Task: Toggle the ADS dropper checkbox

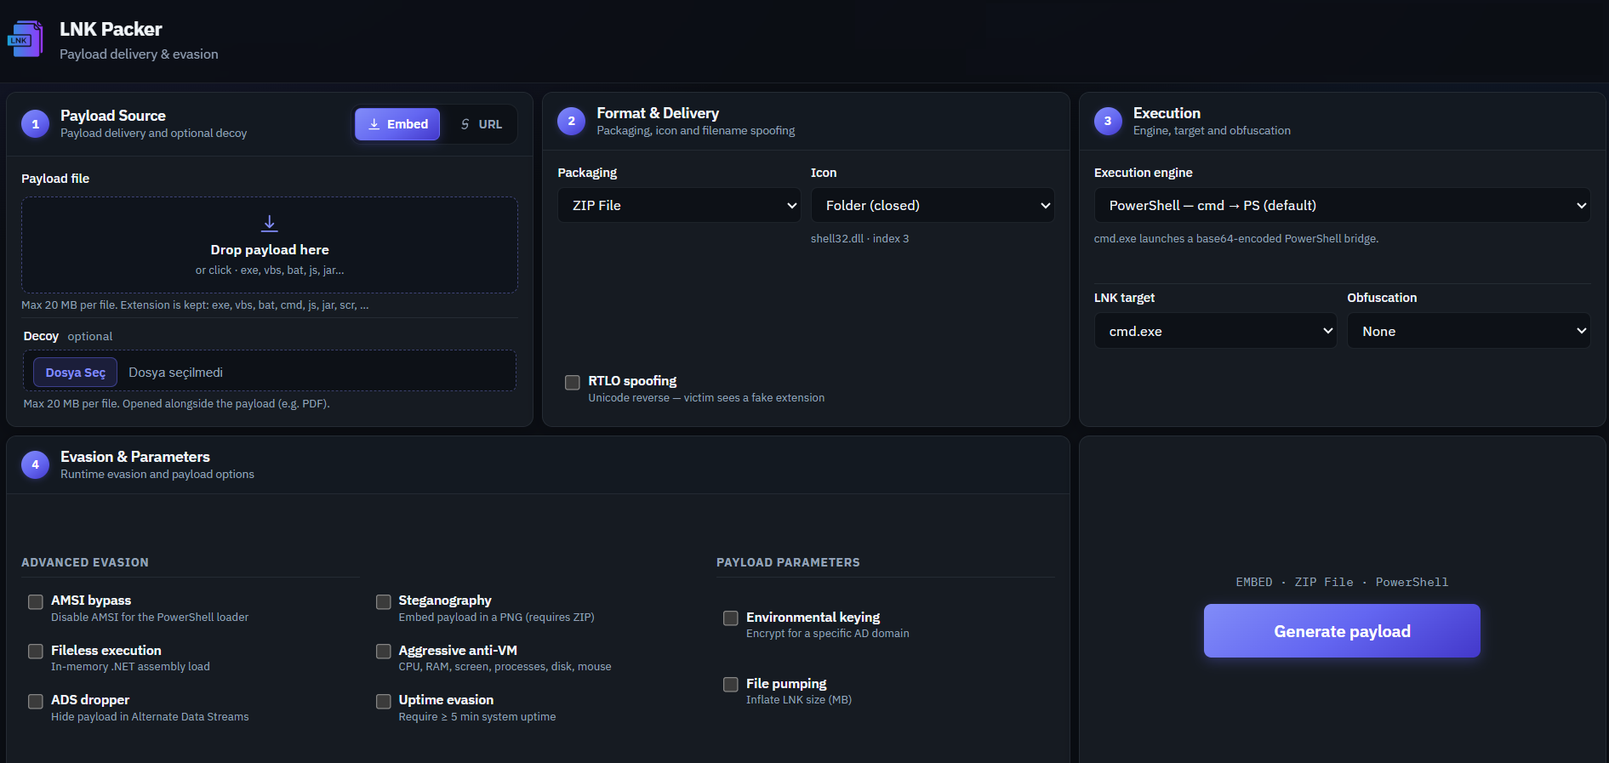Action: tap(36, 702)
